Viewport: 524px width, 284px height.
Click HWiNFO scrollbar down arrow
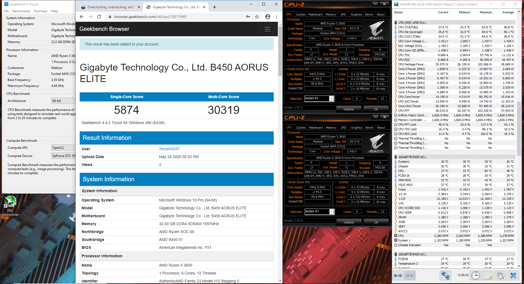(519, 266)
